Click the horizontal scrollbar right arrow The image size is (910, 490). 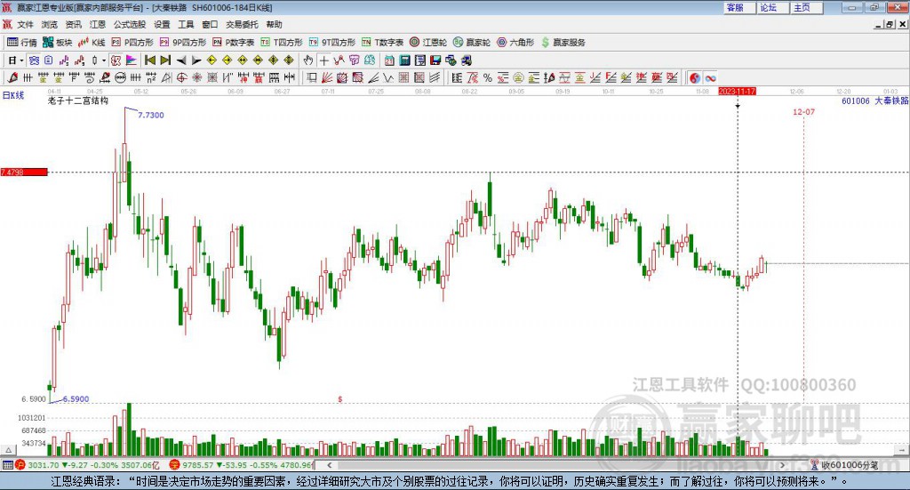coord(782,464)
